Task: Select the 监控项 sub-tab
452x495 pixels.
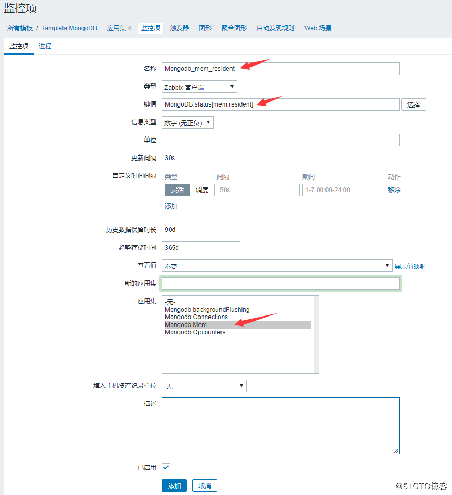Action: tap(19, 46)
